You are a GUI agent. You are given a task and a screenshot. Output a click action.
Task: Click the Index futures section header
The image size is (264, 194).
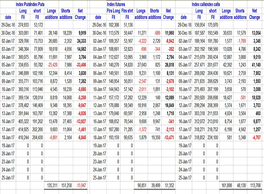coord(116,5)
